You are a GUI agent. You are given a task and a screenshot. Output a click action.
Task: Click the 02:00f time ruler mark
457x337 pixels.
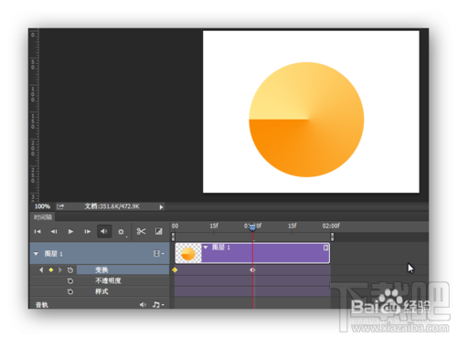(331, 226)
